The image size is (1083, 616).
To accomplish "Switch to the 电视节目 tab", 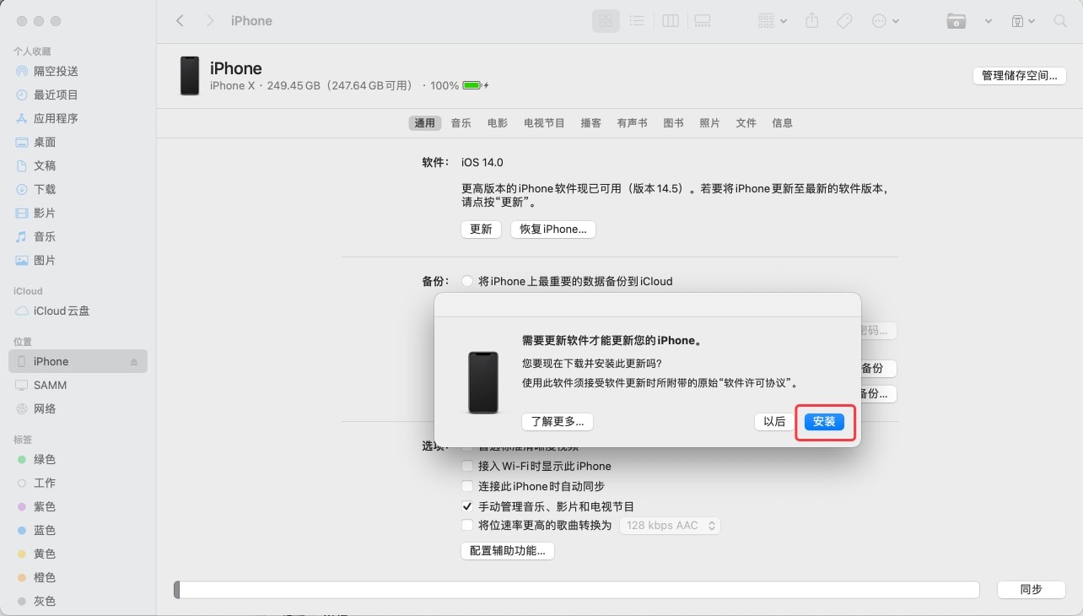I will tap(544, 123).
